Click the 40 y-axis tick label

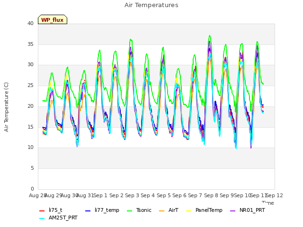pos(30,23)
